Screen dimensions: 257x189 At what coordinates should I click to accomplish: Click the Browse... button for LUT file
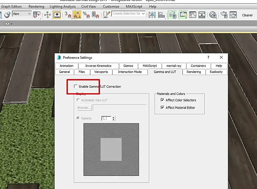pos(84,108)
